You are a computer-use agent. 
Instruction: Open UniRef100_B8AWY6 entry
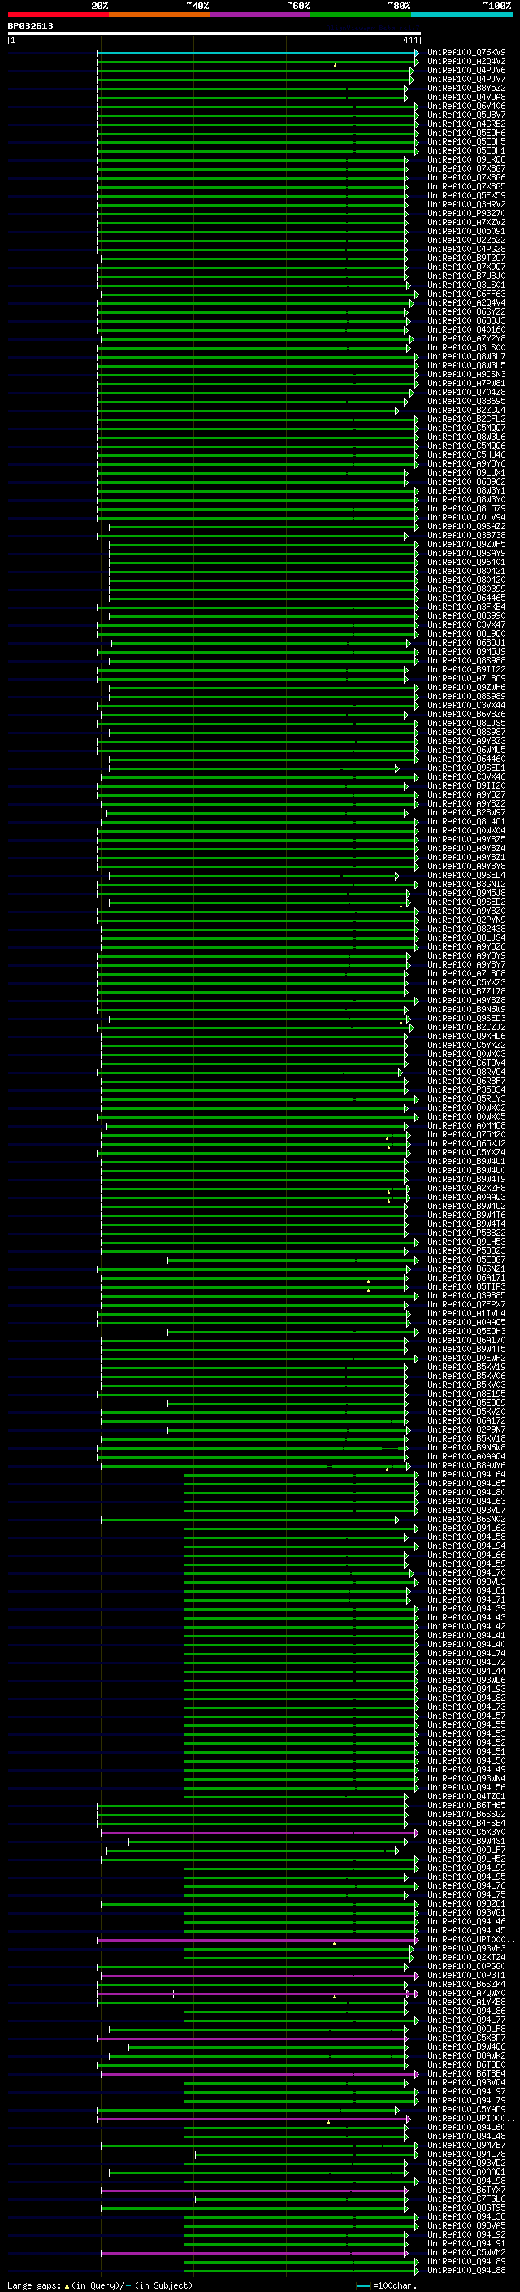466,1464
